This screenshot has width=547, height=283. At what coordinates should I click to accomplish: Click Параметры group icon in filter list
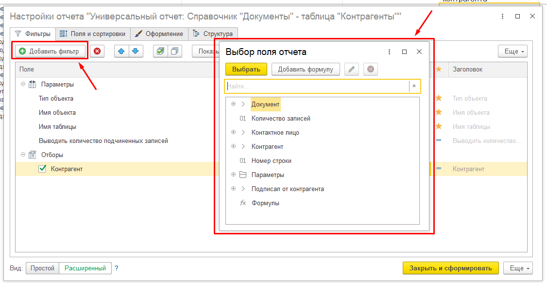tap(33, 84)
